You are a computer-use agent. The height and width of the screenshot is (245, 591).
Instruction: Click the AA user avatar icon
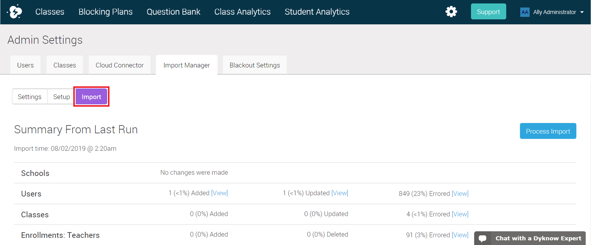pyautogui.click(x=525, y=12)
